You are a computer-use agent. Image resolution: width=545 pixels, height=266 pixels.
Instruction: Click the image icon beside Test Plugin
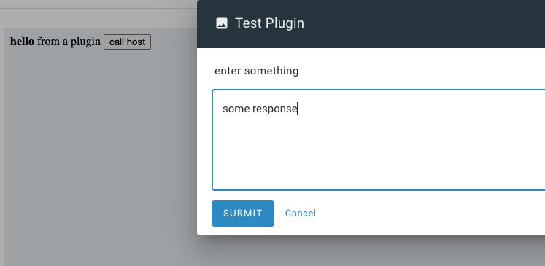[222, 23]
